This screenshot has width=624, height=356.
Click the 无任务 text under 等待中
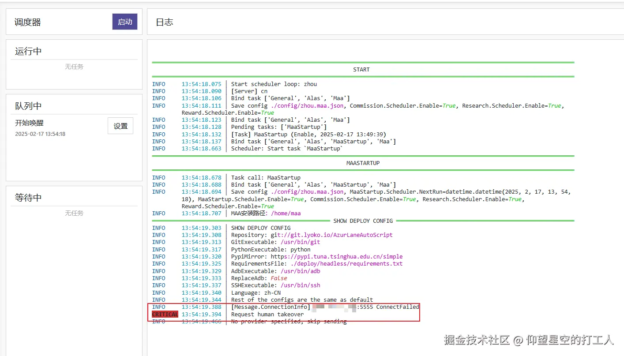pyautogui.click(x=74, y=213)
